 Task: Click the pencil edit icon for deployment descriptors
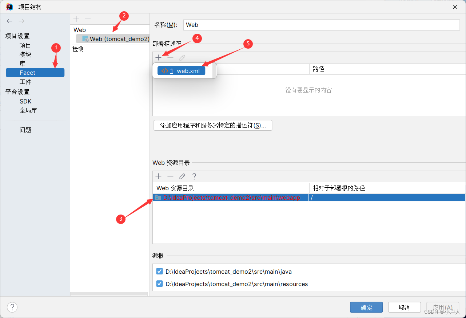[182, 57]
